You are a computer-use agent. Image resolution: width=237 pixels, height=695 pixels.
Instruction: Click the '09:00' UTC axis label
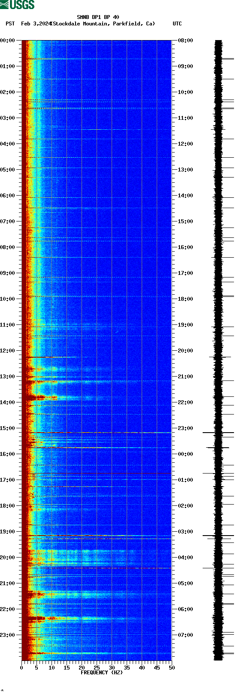pos(185,66)
